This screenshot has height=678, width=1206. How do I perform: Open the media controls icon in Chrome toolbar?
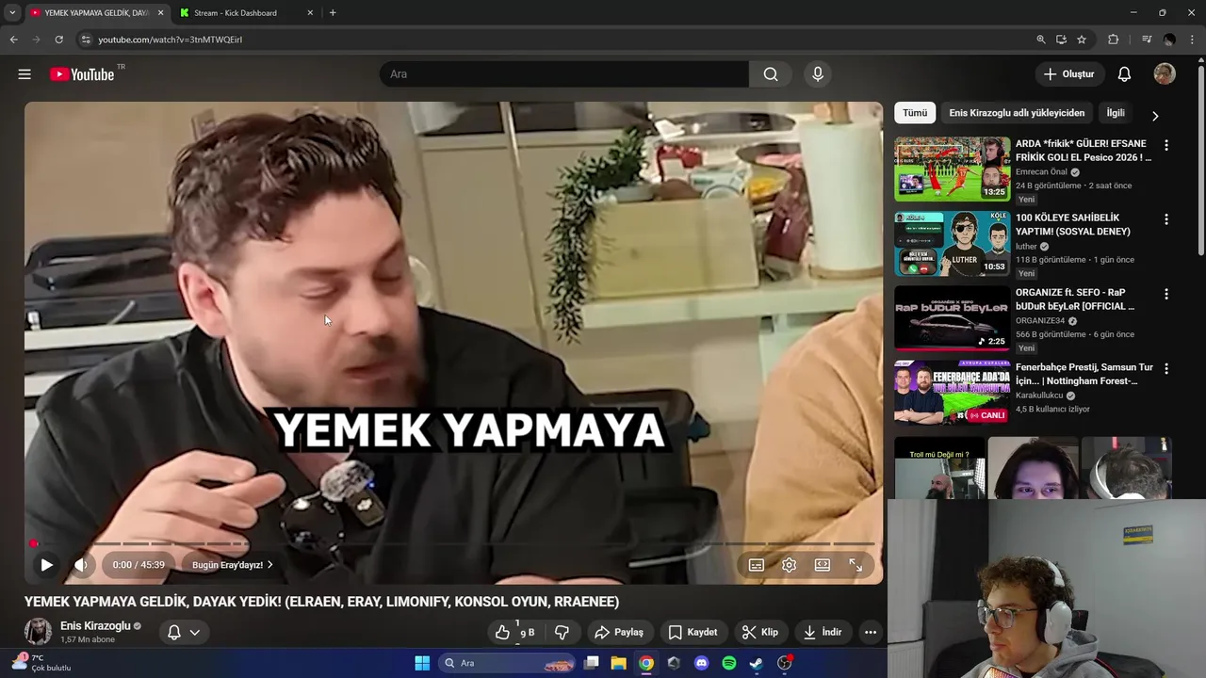1146,40
